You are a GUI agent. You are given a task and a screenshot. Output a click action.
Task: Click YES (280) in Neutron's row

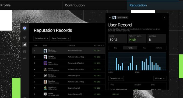(x=97, y=51)
